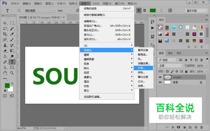This screenshot has height=131, width=210.
Task: Select the Brush tool
Action: pos(12,40)
